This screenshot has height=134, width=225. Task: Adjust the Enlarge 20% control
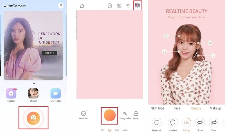pos(186,125)
